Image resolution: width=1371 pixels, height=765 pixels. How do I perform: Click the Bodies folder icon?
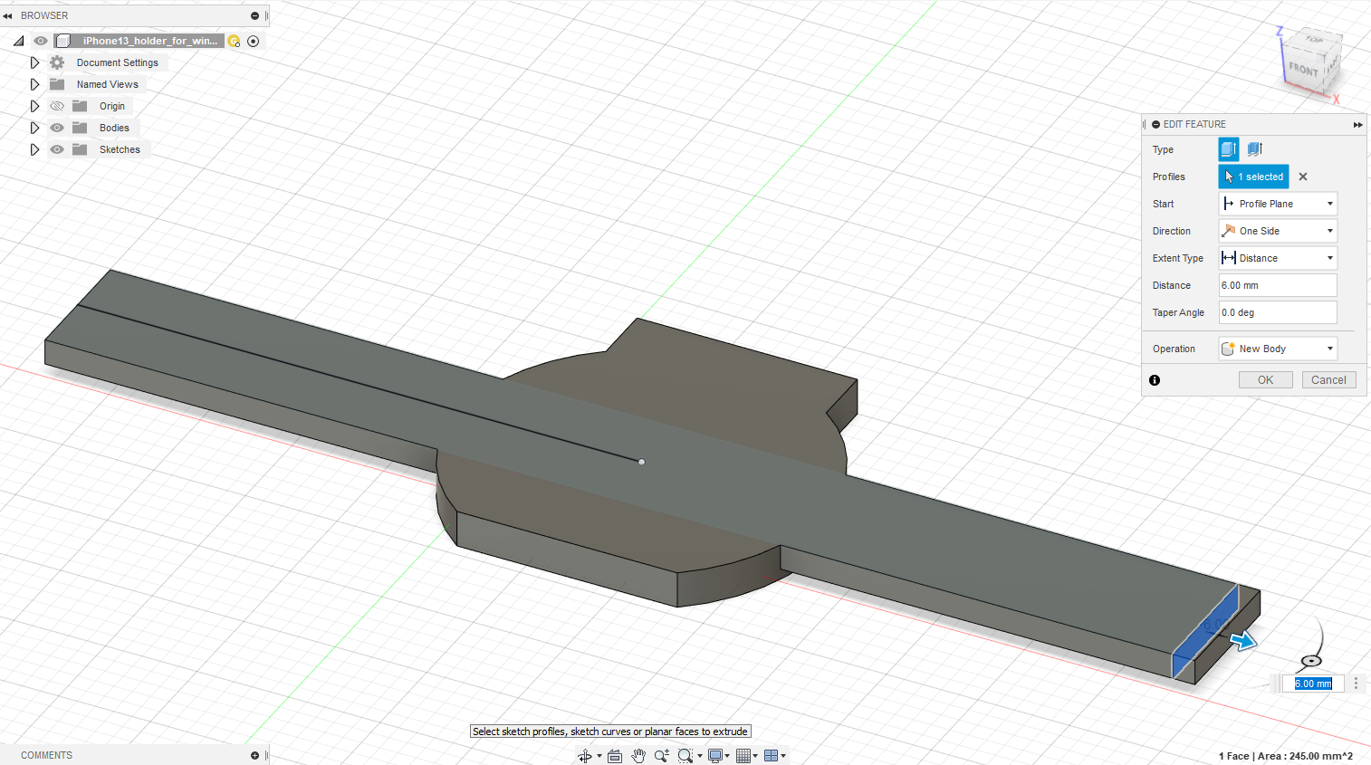tap(80, 128)
